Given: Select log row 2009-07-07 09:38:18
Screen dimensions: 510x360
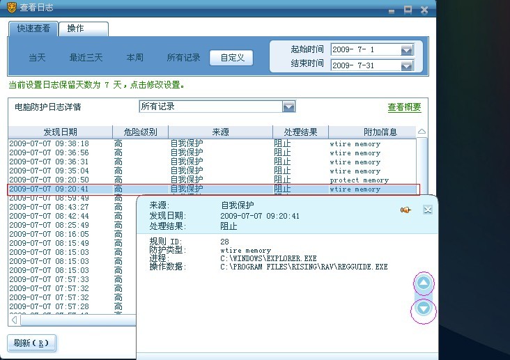Looking at the screenshot, I should [212, 143].
